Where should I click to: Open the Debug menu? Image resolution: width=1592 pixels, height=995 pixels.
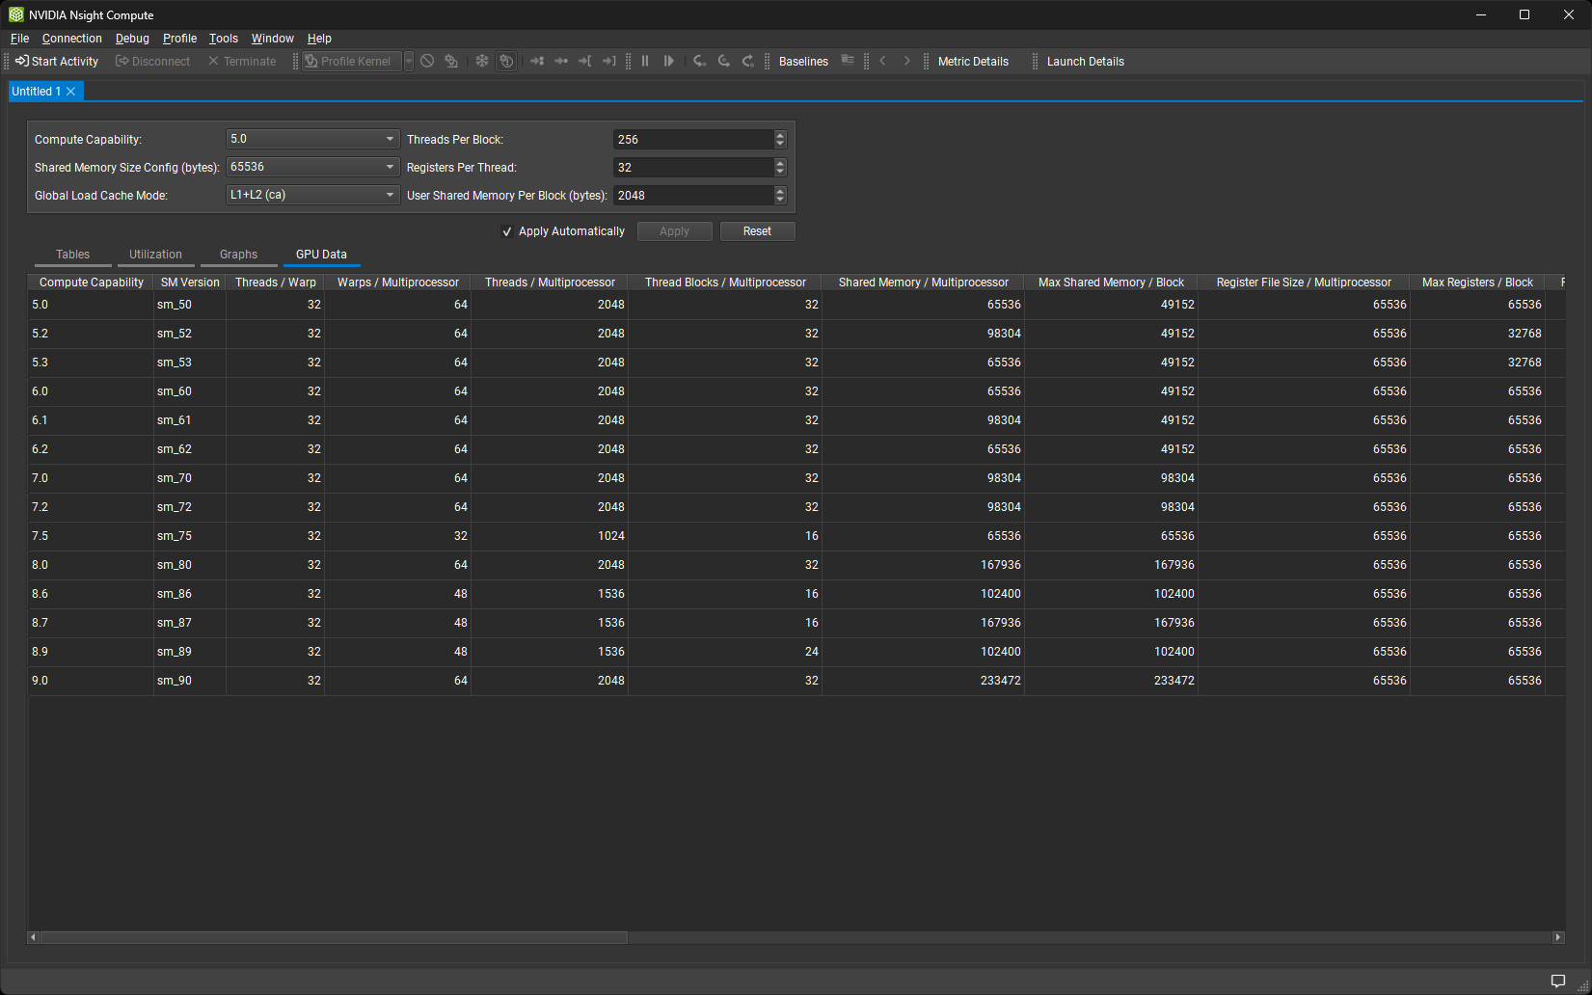pyautogui.click(x=132, y=39)
